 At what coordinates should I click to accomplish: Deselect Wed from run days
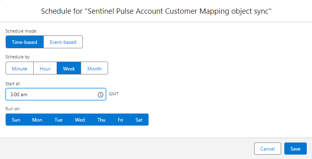tap(80, 120)
